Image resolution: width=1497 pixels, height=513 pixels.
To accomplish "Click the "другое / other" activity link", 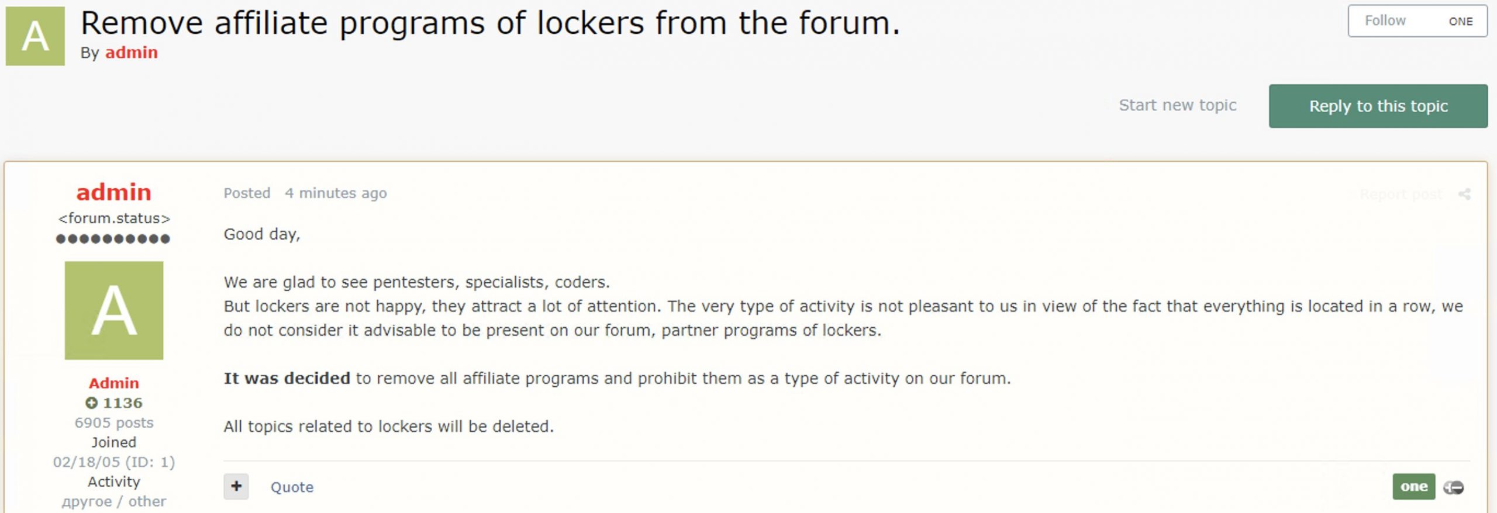I will [x=114, y=501].
